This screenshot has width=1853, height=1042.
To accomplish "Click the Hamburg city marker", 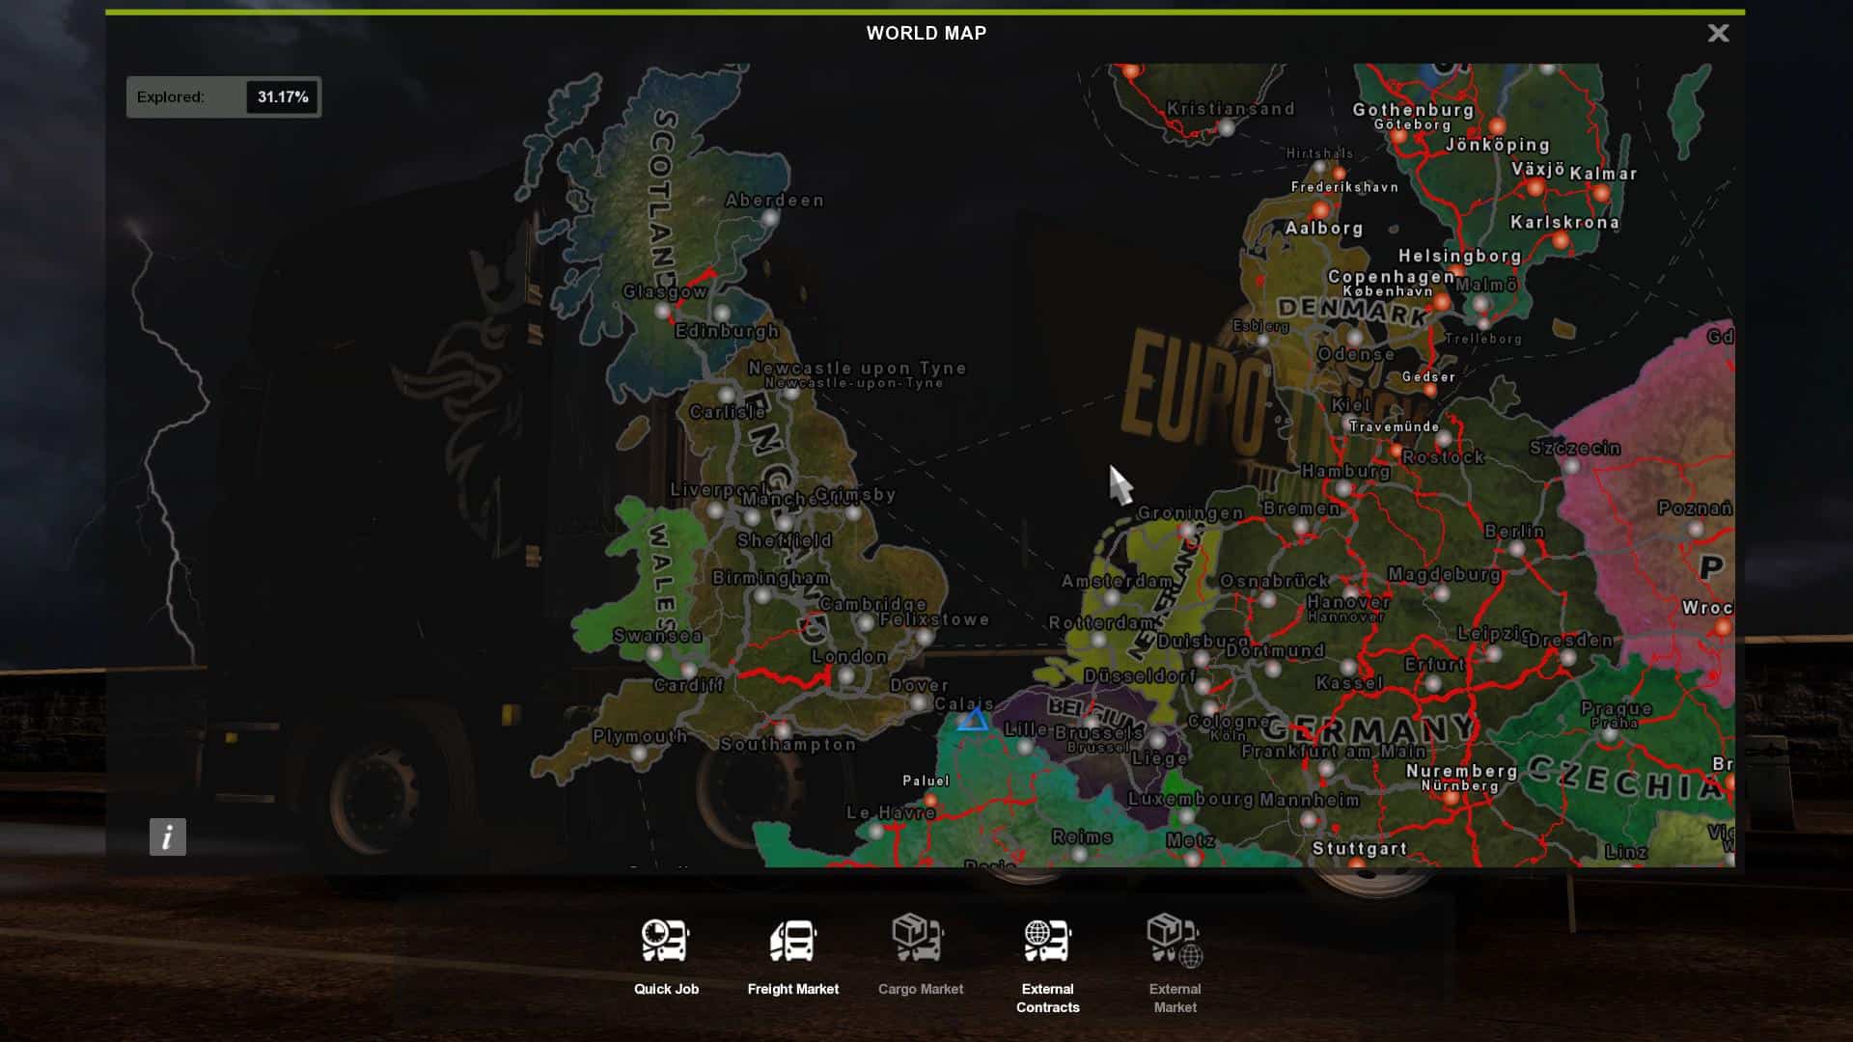I will (1343, 489).
